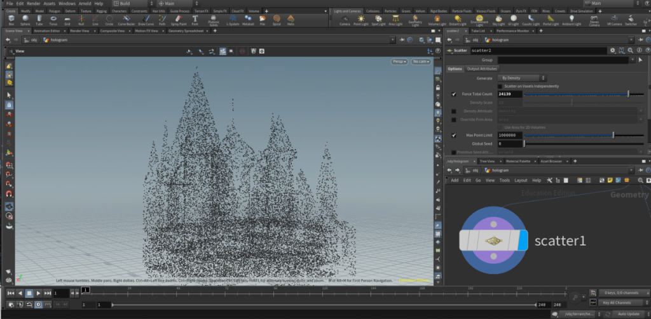This screenshot has width=651, height=319.
Task: Open the File menu
Action: click(x=10, y=3)
